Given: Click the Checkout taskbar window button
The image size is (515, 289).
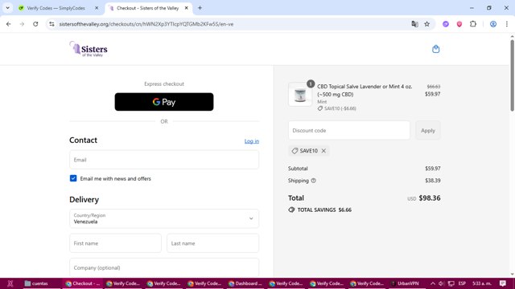Looking at the screenshot, I should (x=83, y=283).
